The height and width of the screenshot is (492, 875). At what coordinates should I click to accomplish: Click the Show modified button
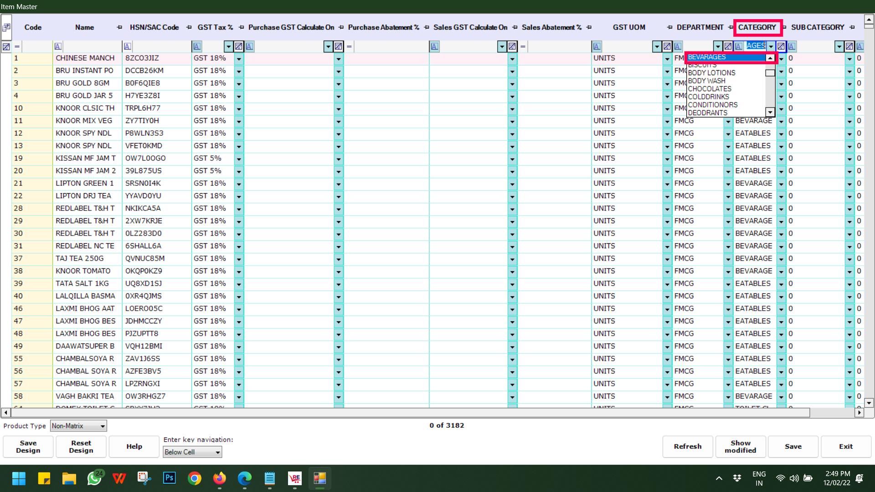740,446
